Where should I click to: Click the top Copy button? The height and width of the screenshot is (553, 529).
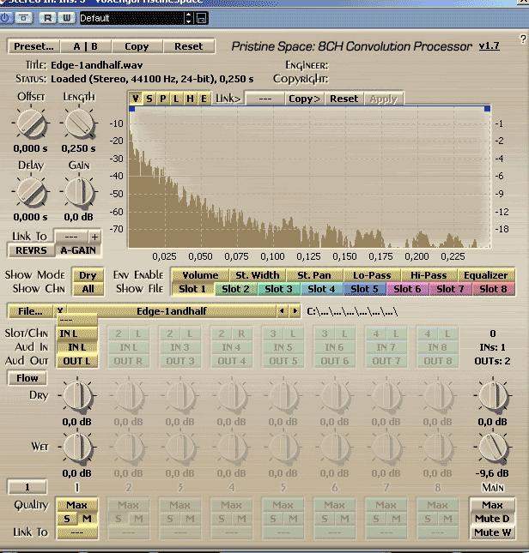[137, 46]
